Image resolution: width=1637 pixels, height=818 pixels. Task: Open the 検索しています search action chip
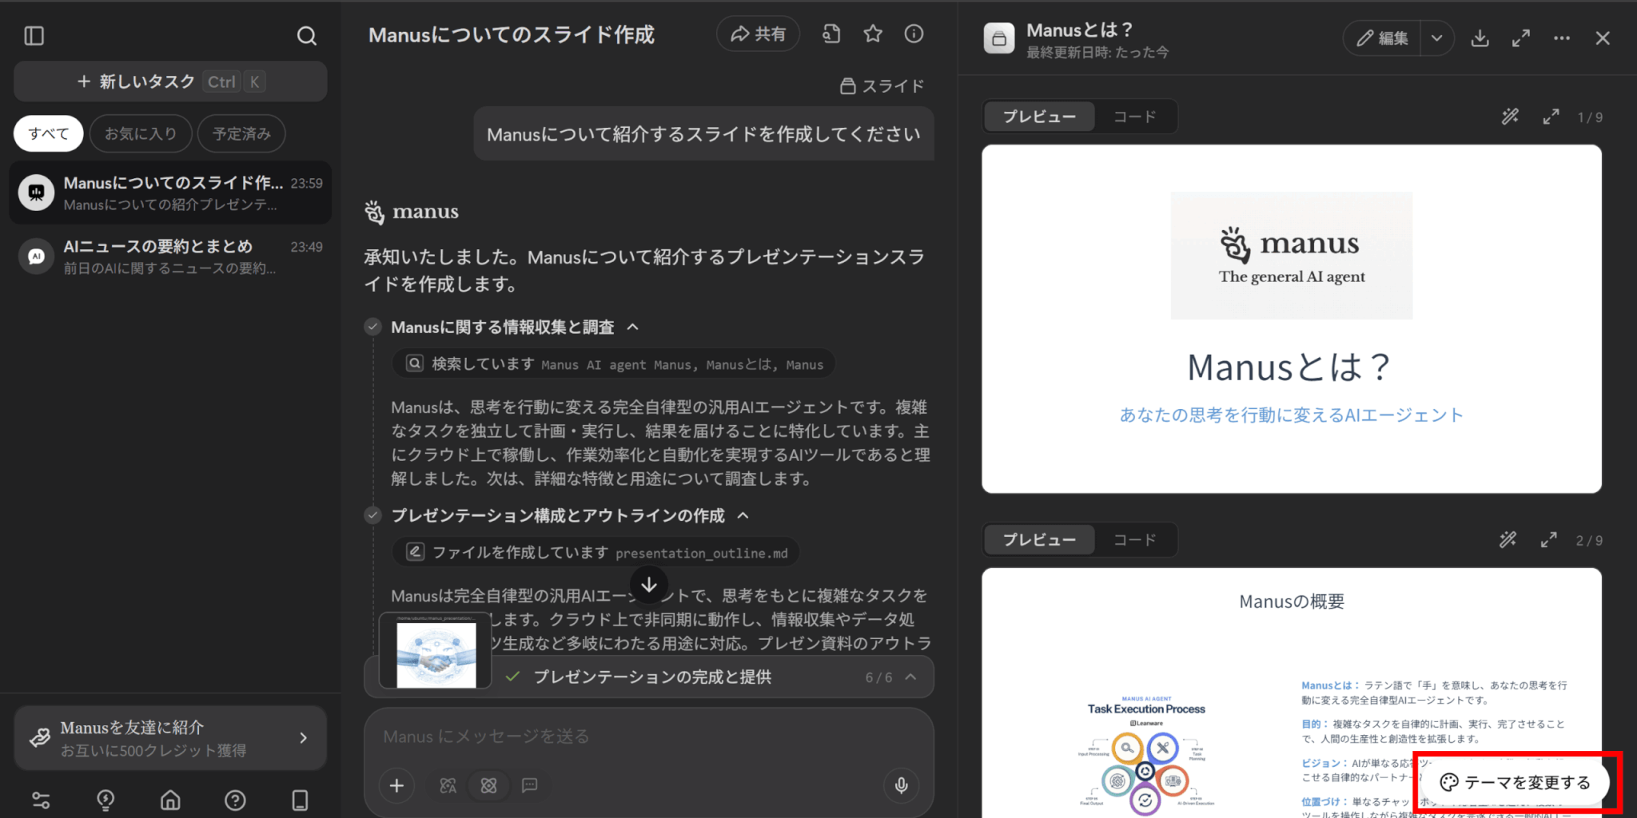point(614,364)
